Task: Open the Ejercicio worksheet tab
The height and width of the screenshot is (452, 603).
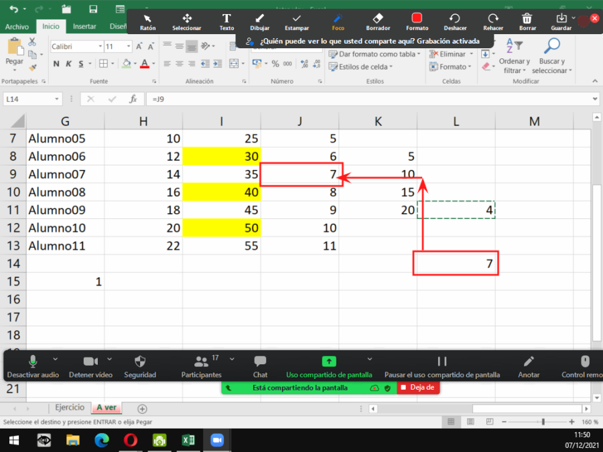Action: coord(70,407)
